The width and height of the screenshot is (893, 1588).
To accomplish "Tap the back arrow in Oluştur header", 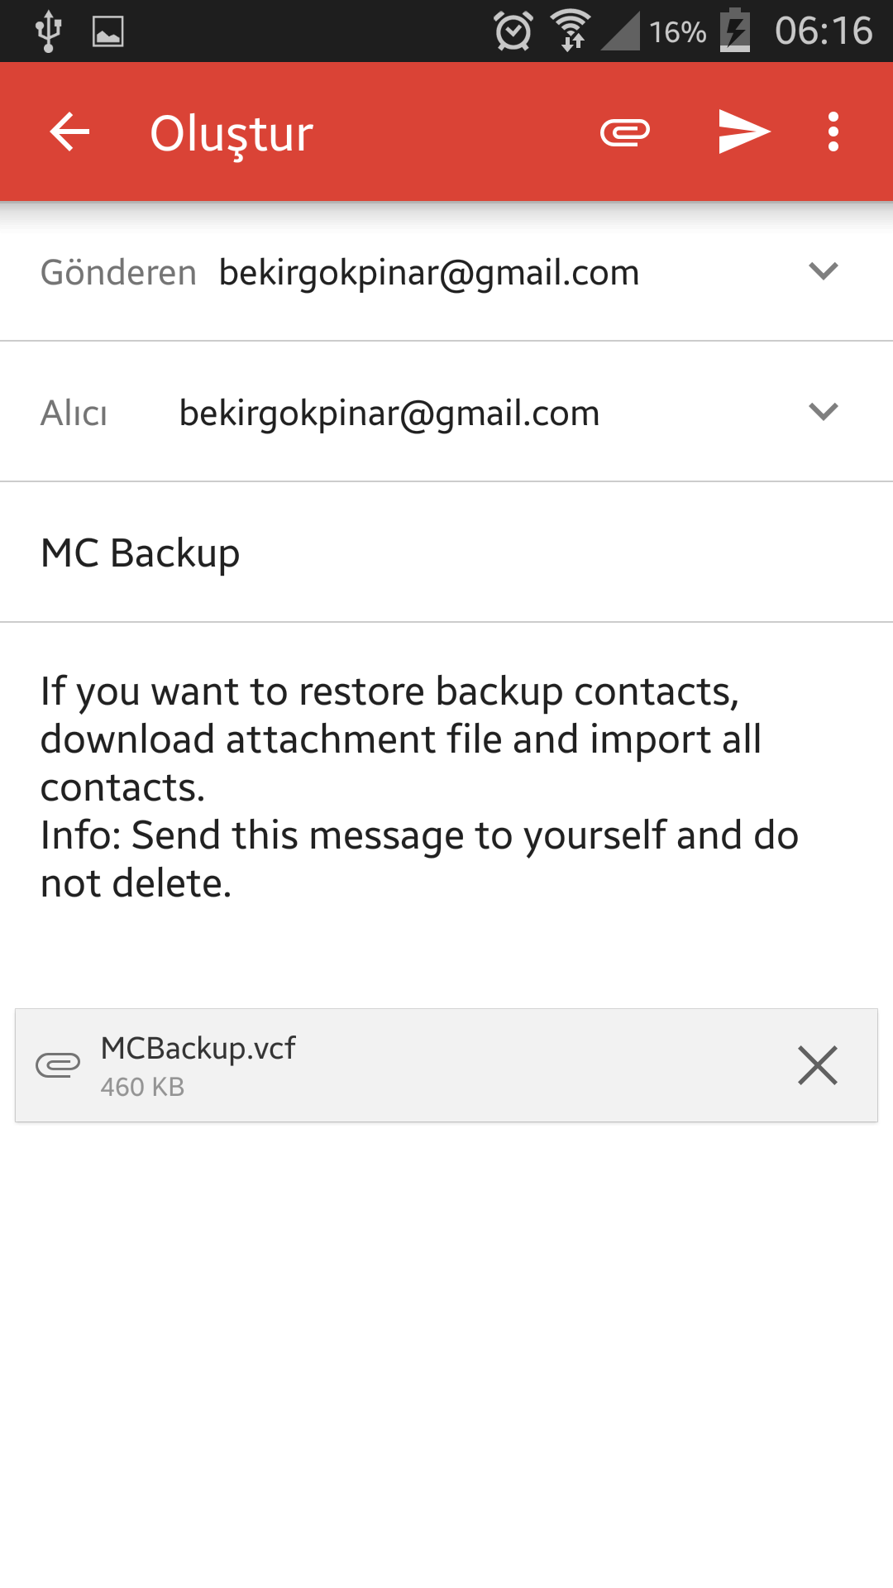I will (69, 132).
